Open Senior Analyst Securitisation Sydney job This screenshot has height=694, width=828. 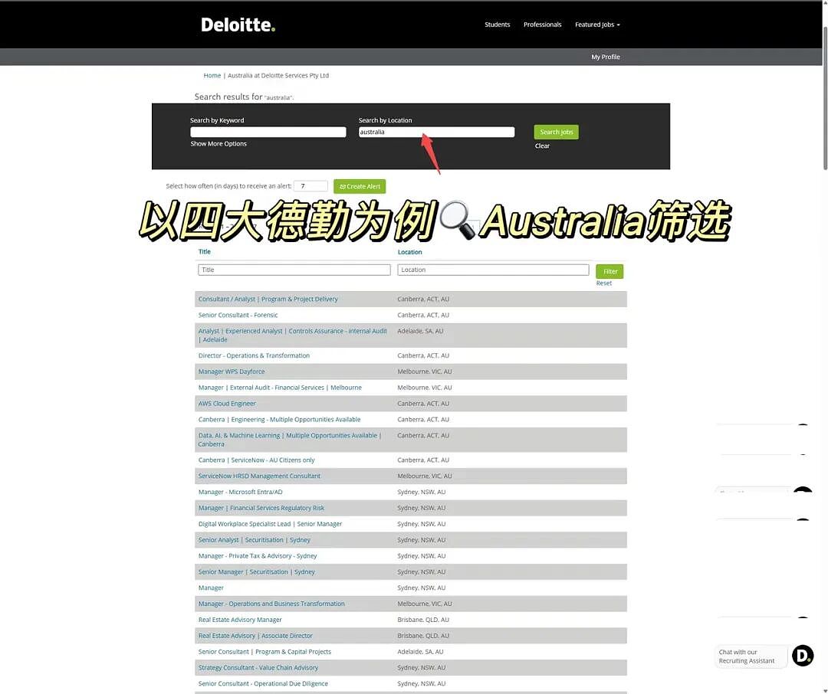tap(254, 540)
